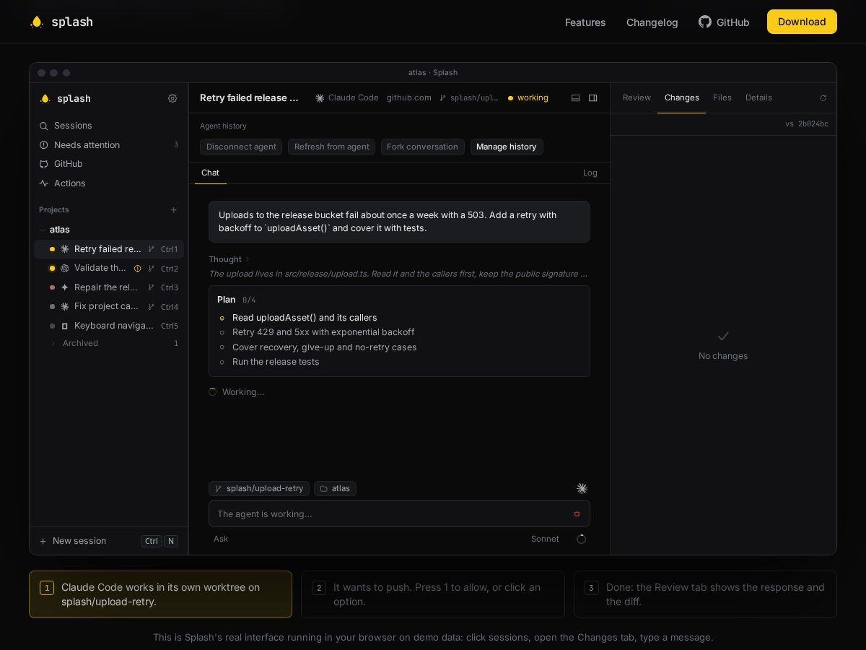Open the Keyboard naviga... session
866x650 pixels.
coord(109,326)
